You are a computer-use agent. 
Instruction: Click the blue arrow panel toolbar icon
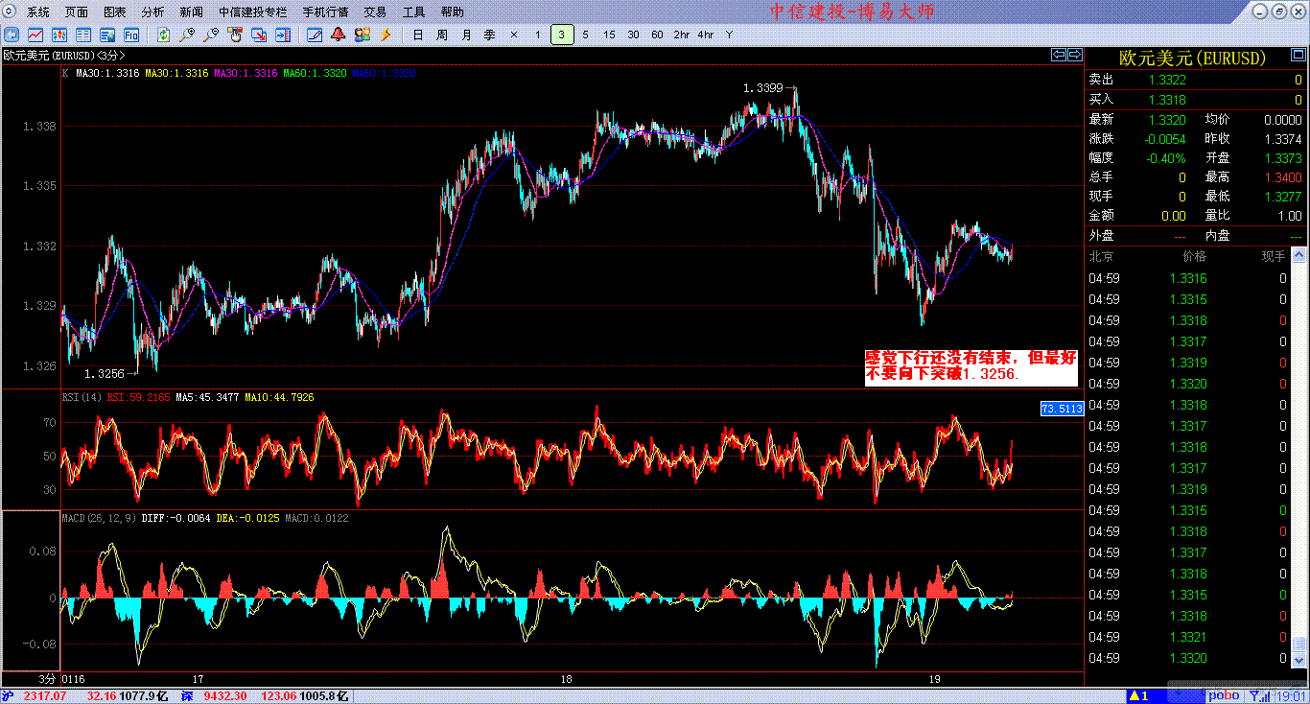[283, 35]
